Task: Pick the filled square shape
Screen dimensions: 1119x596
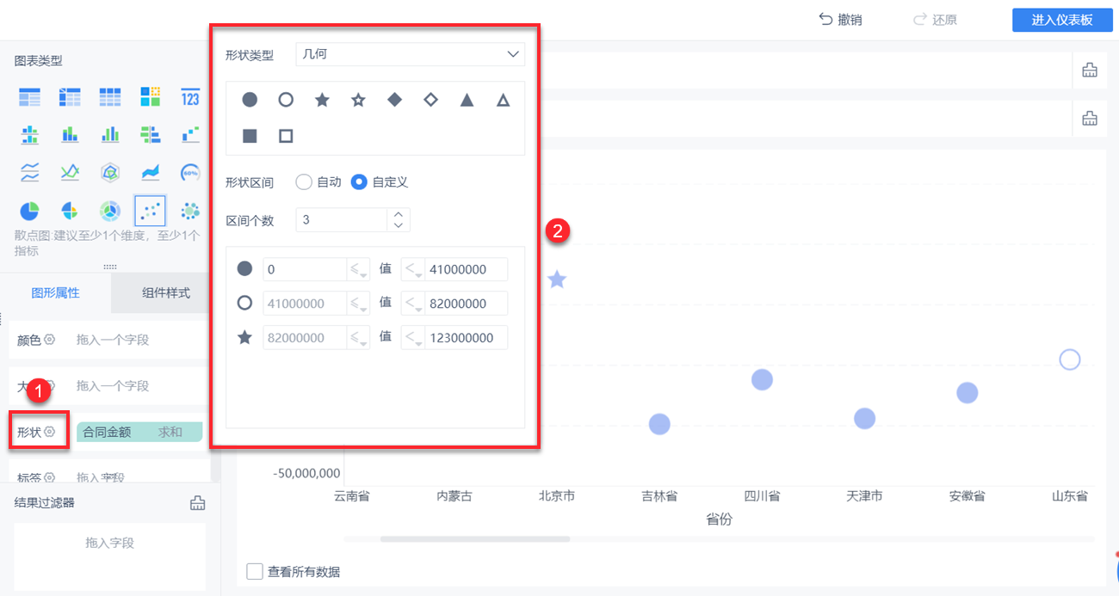Action: click(x=250, y=136)
